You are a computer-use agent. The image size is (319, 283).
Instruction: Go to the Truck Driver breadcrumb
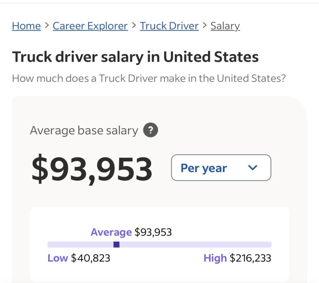click(x=169, y=26)
